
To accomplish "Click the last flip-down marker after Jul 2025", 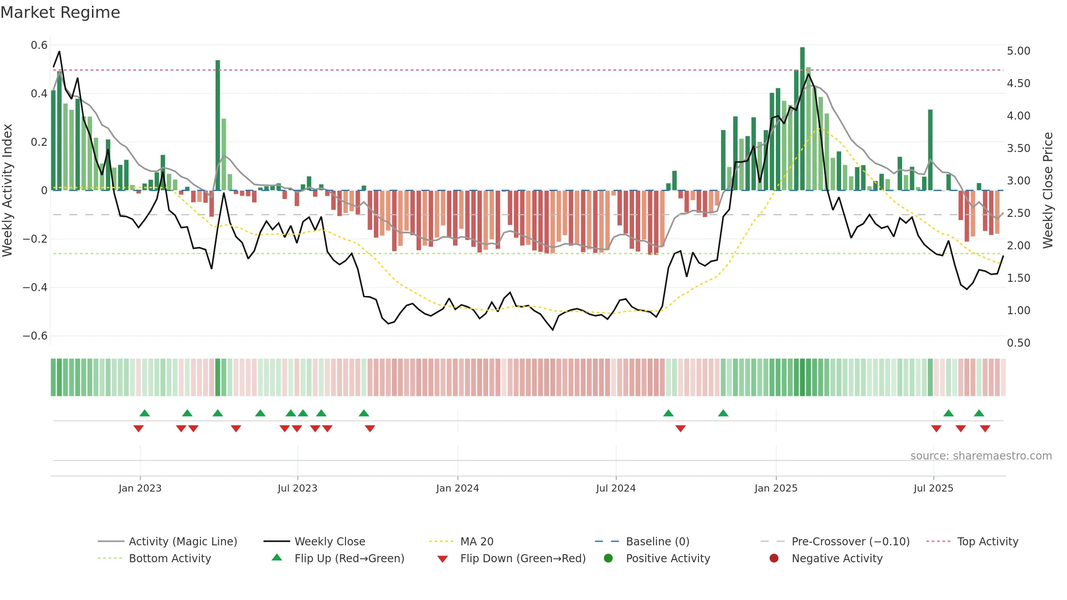I will [985, 428].
